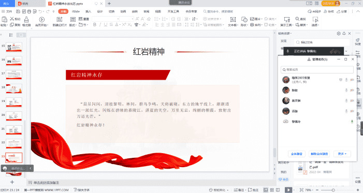The height and width of the screenshot is (193, 363).
Task: Toggle bold formatting
Action: coord(95,24)
